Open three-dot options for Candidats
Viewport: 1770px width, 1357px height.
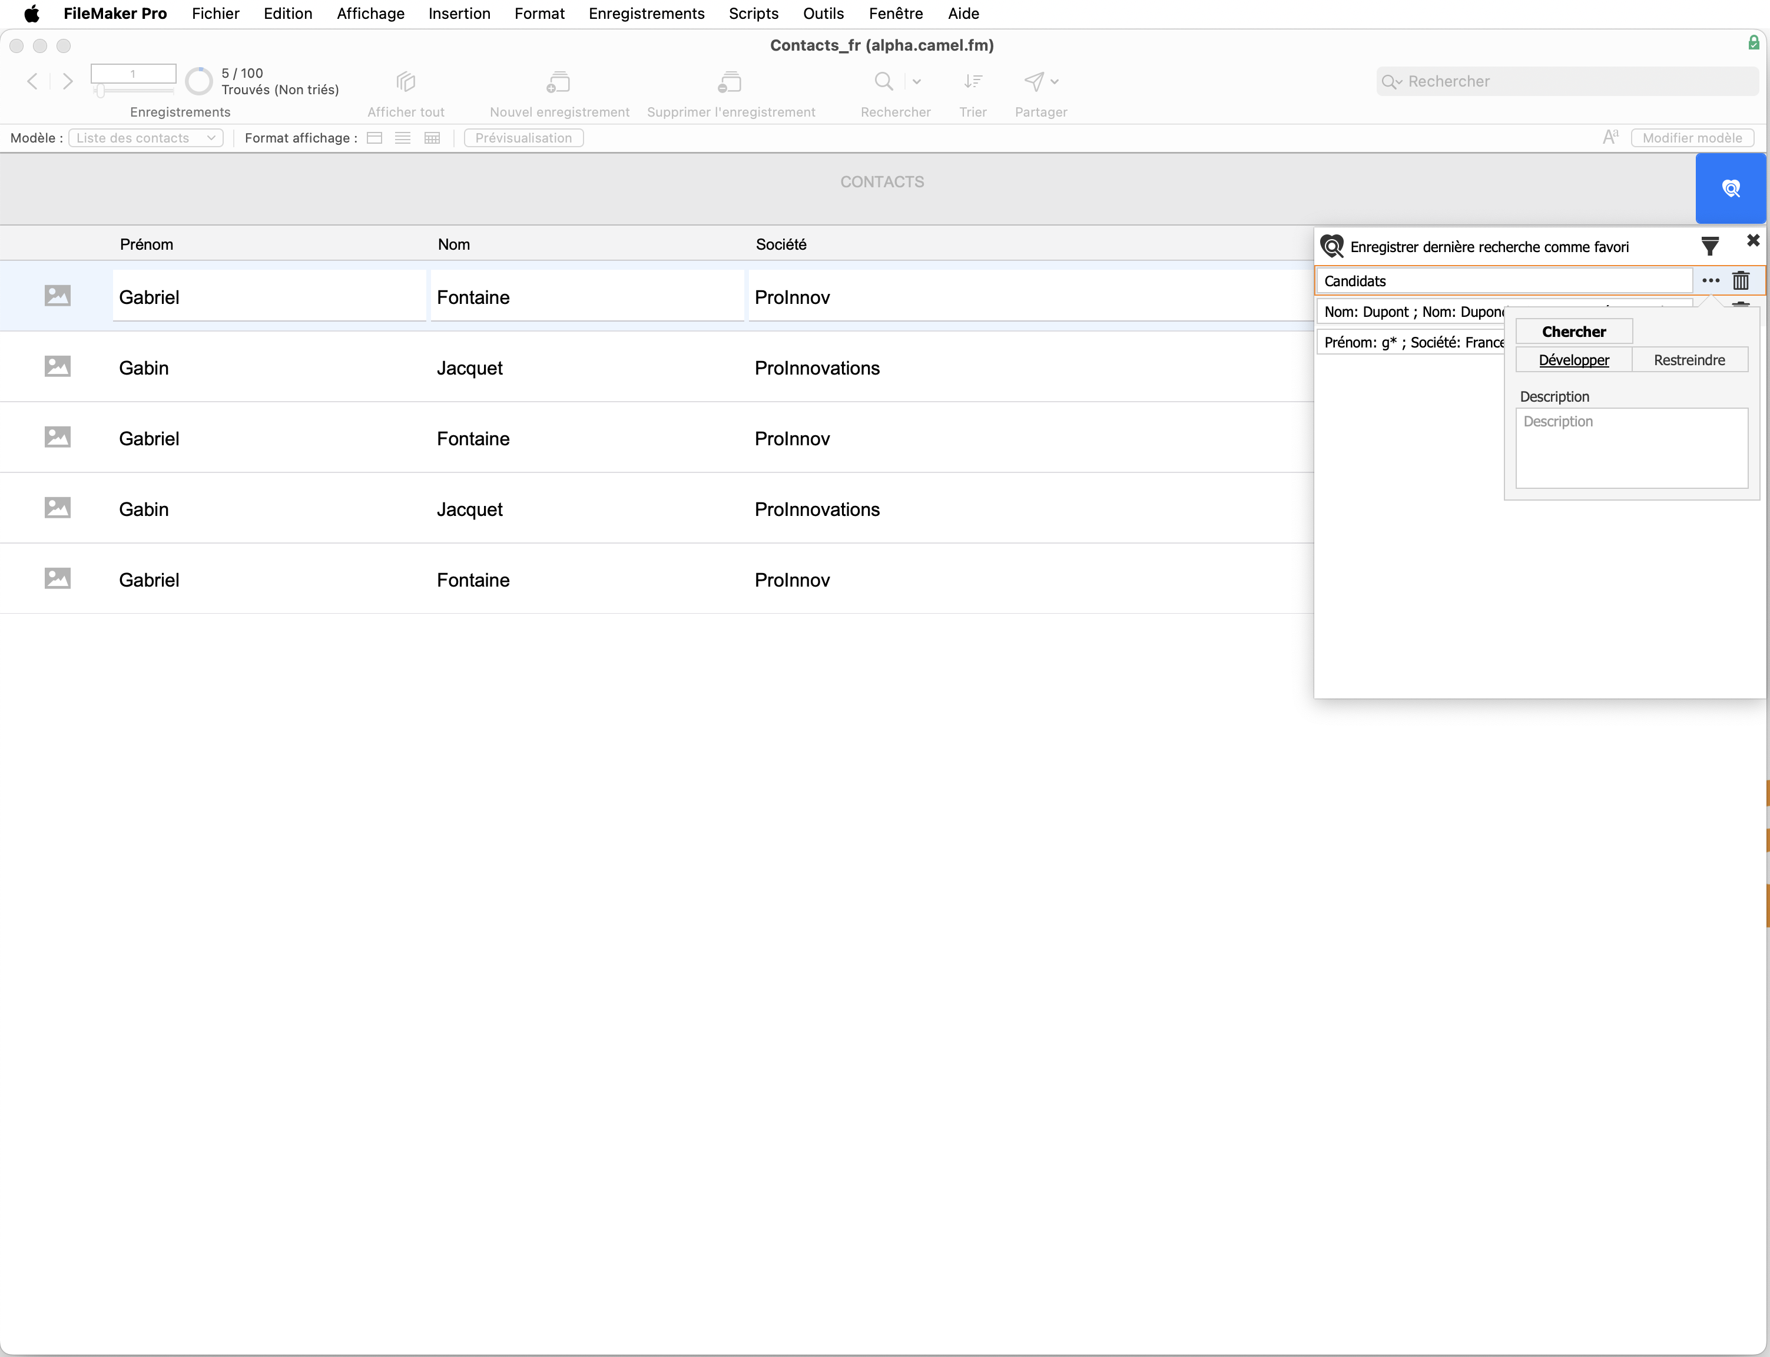pyautogui.click(x=1711, y=280)
